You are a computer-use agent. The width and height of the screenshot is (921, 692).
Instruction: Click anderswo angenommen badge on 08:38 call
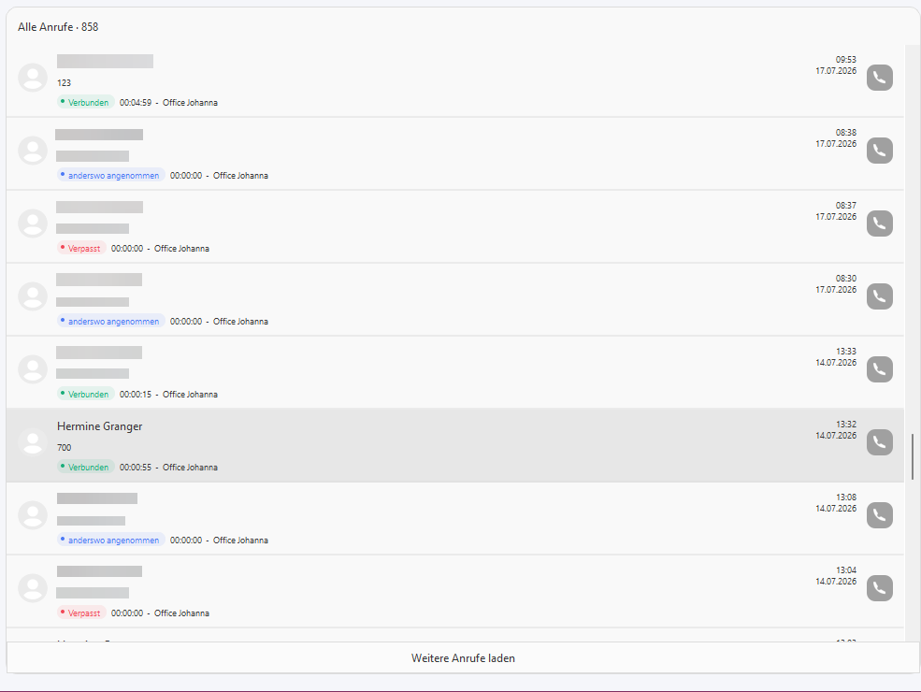click(111, 176)
